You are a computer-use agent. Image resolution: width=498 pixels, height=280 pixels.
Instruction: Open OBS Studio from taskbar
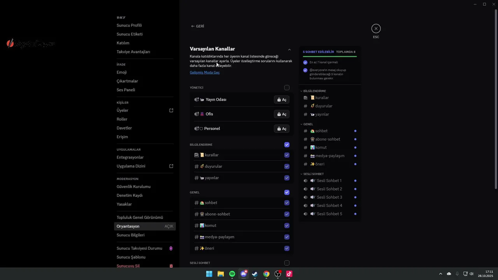(278, 274)
